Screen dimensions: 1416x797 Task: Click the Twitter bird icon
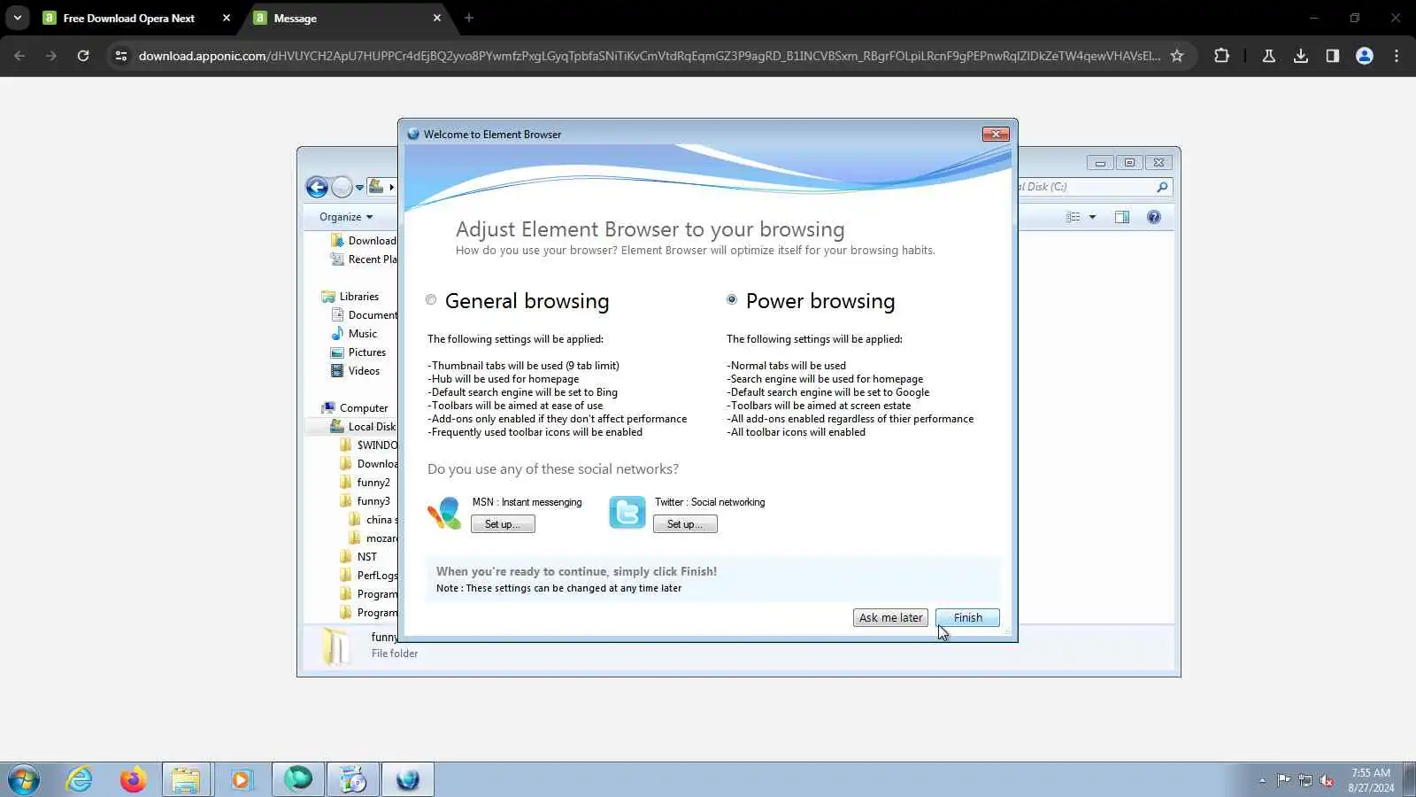click(x=627, y=513)
